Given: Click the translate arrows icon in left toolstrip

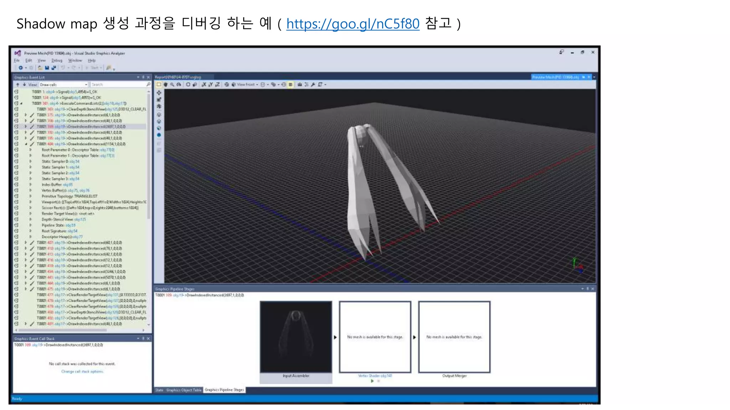Looking at the screenshot, I should [x=159, y=93].
